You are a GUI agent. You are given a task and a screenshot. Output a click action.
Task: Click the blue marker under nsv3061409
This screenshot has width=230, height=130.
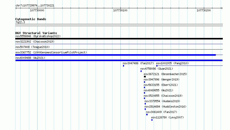tap(147, 115)
